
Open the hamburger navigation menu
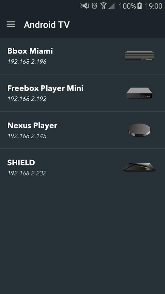11,24
